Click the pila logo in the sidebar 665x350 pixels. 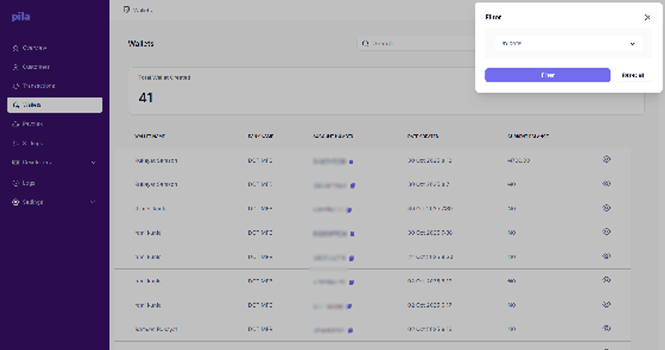point(21,17)
